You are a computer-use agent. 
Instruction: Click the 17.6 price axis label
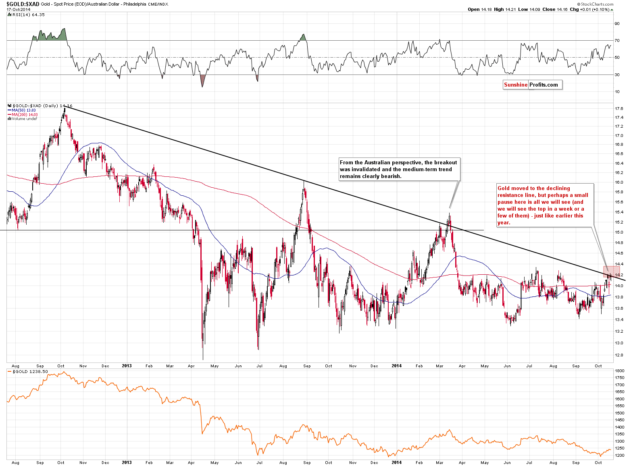tap(619, 109)
